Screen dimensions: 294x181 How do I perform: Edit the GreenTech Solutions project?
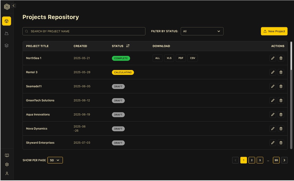coord(273,100)
